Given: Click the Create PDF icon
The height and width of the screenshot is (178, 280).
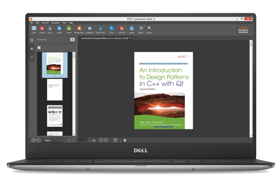Looking at the screenshot, I should pos(42,28).
